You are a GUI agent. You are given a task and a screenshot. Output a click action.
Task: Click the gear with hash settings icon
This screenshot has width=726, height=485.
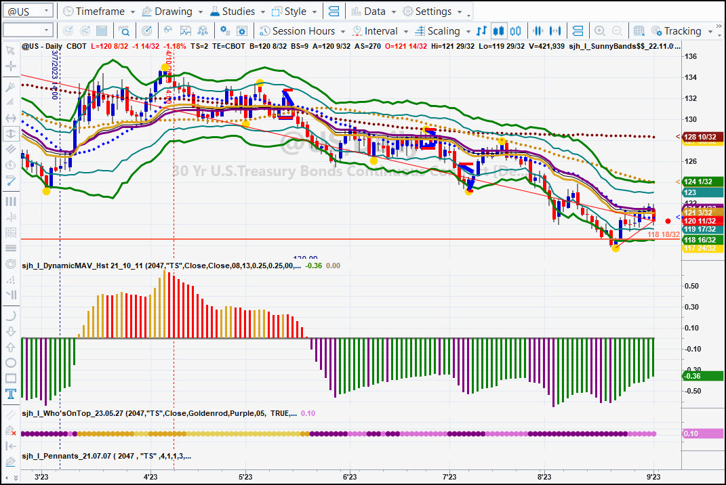tap(225, 31)
